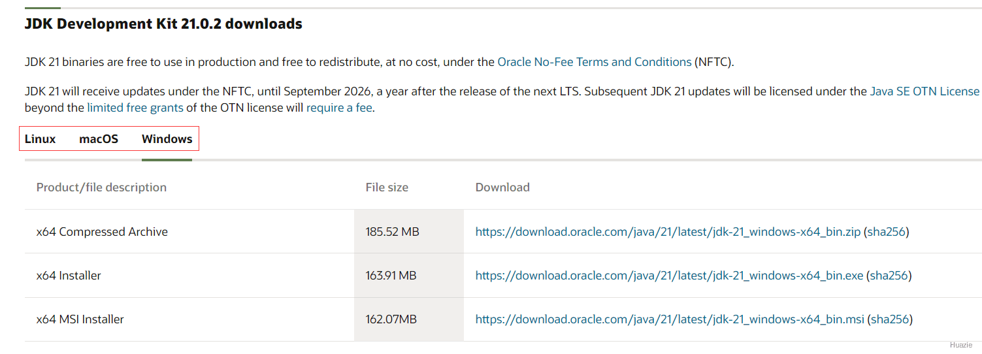
Task: Click the x64 MSI Installer row label
Action: 80,319
